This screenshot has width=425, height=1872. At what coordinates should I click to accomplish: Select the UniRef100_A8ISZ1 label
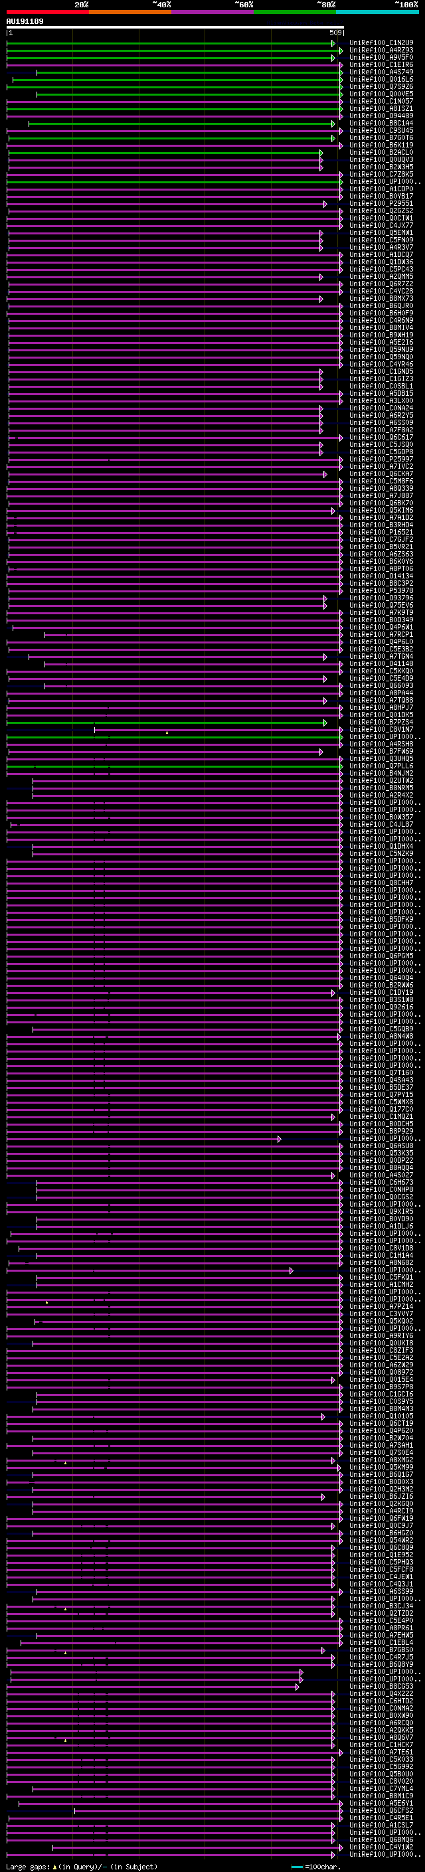[x=381, y=108]
